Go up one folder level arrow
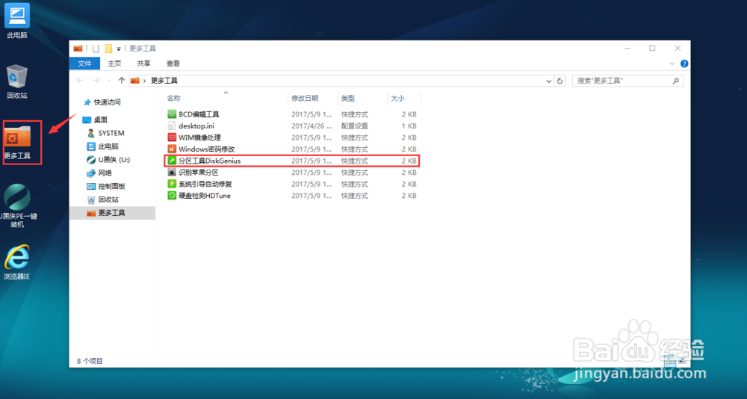747x399 pixels. coord(122,81)
